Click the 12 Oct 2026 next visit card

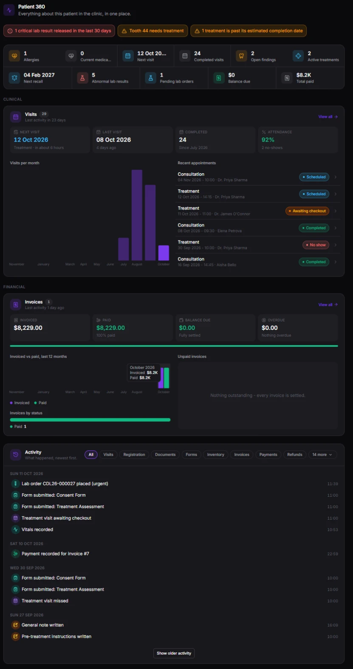pos(50,140)
